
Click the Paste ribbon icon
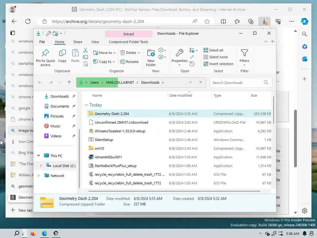pos(75,53)
